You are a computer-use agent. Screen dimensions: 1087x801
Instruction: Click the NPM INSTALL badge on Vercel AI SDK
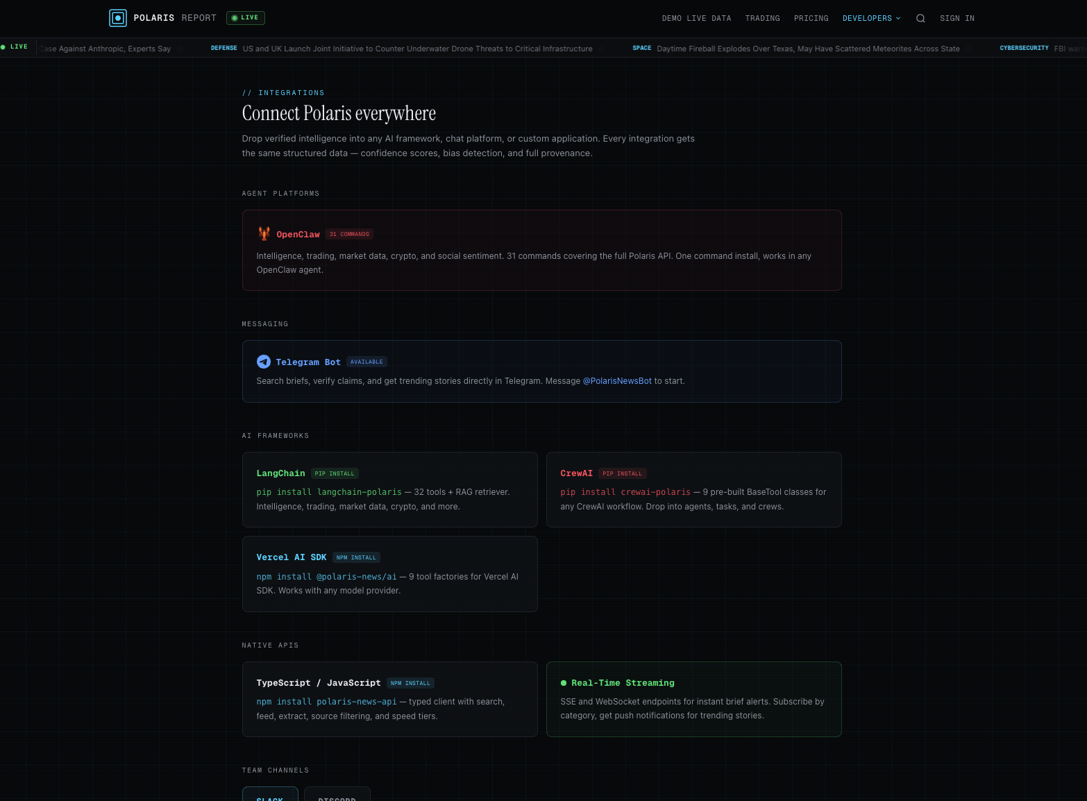click(356, 557)
